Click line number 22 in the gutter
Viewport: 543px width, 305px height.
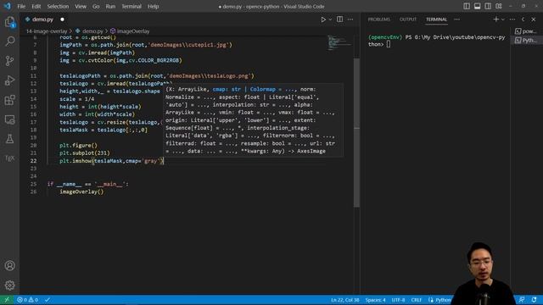click(x=33, y=161)
